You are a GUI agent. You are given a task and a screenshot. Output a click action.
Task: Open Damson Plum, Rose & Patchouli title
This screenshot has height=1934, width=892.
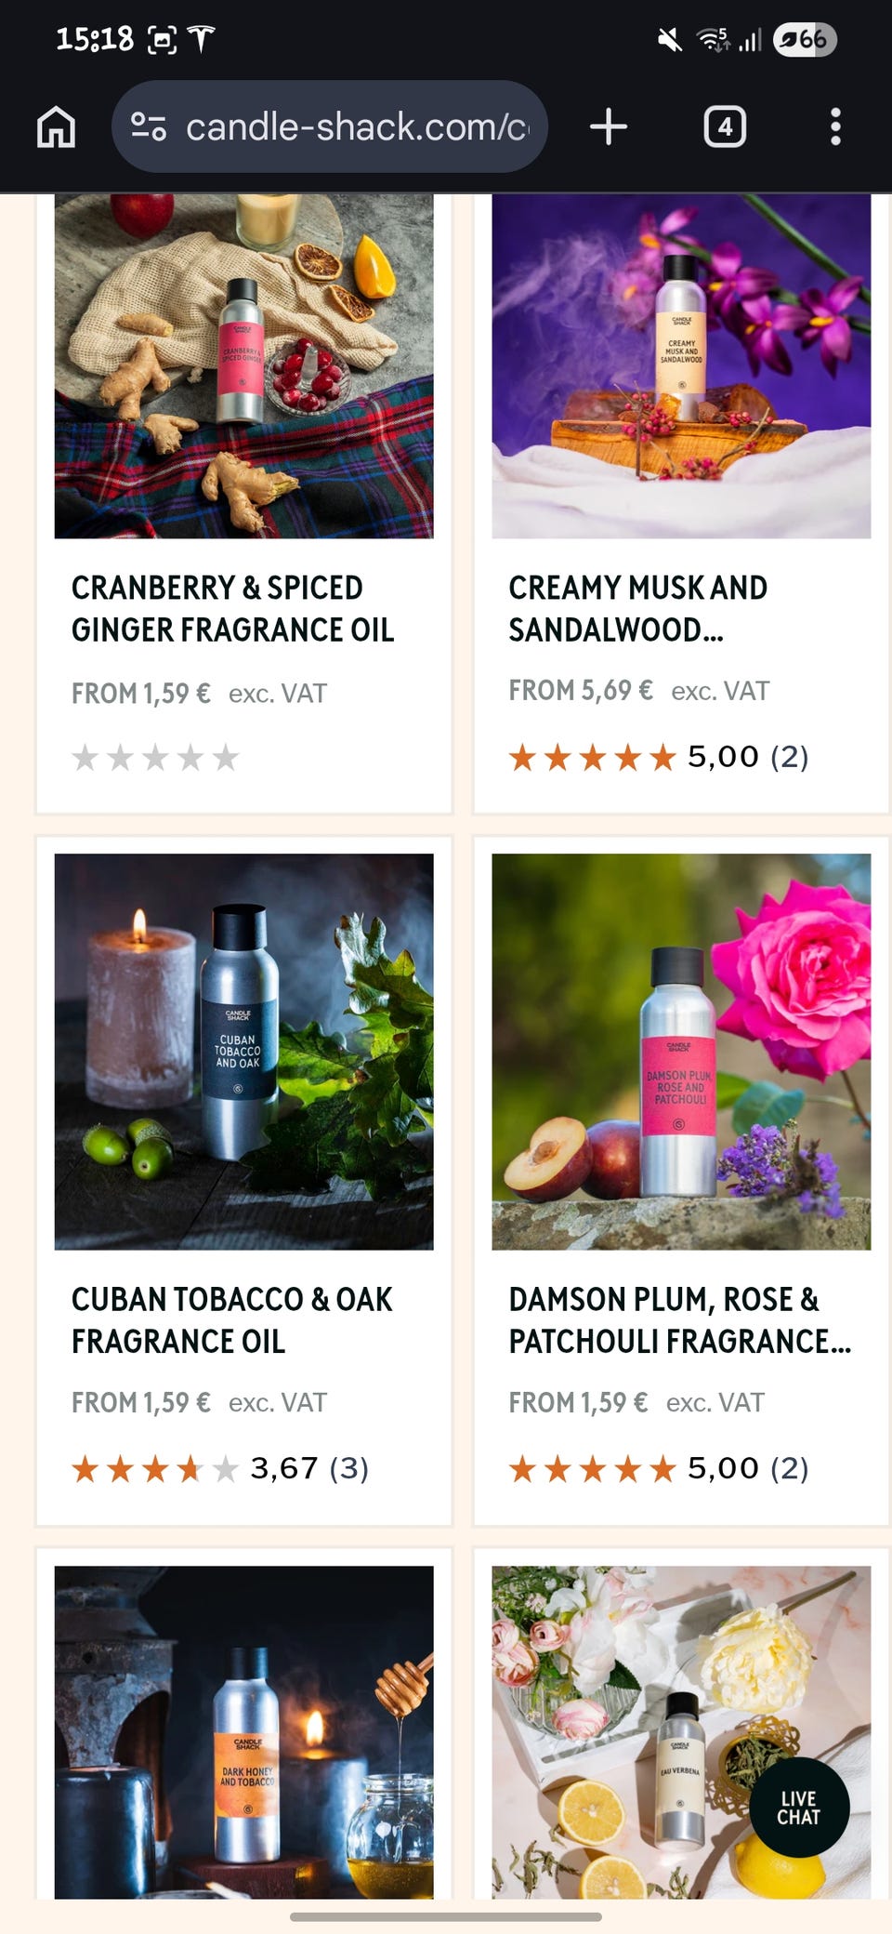coord(679,1320)
